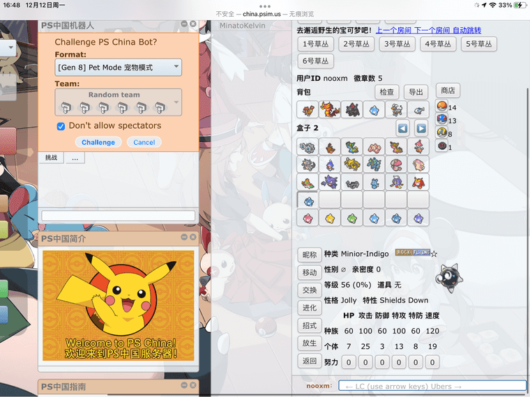
Task: Click the Poké Ball item icon
Action: pyautogui.click(x=441, y=107)
